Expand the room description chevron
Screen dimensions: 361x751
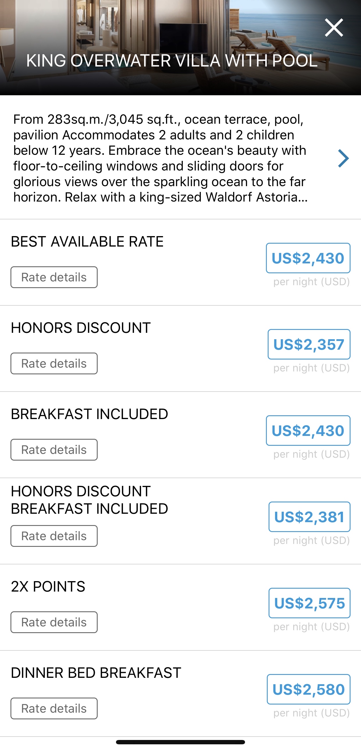[344, 158]
